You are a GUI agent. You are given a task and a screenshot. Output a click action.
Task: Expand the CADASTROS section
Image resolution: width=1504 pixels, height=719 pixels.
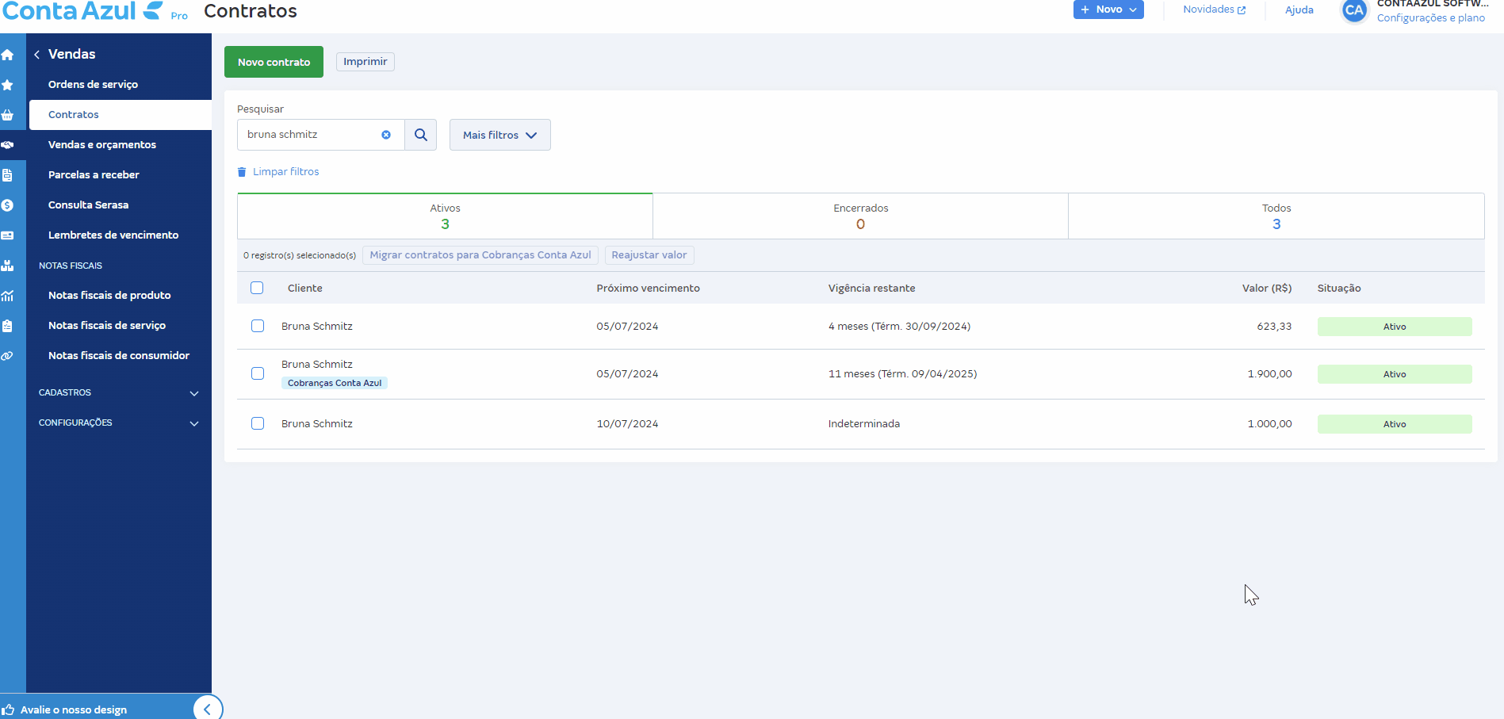pyautogui.click(x=119, y=392)
